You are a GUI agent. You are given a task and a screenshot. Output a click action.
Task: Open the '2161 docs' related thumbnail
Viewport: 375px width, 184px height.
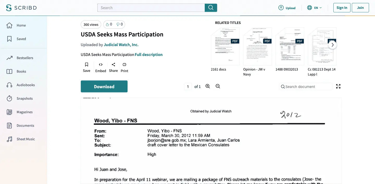(225, 46)
